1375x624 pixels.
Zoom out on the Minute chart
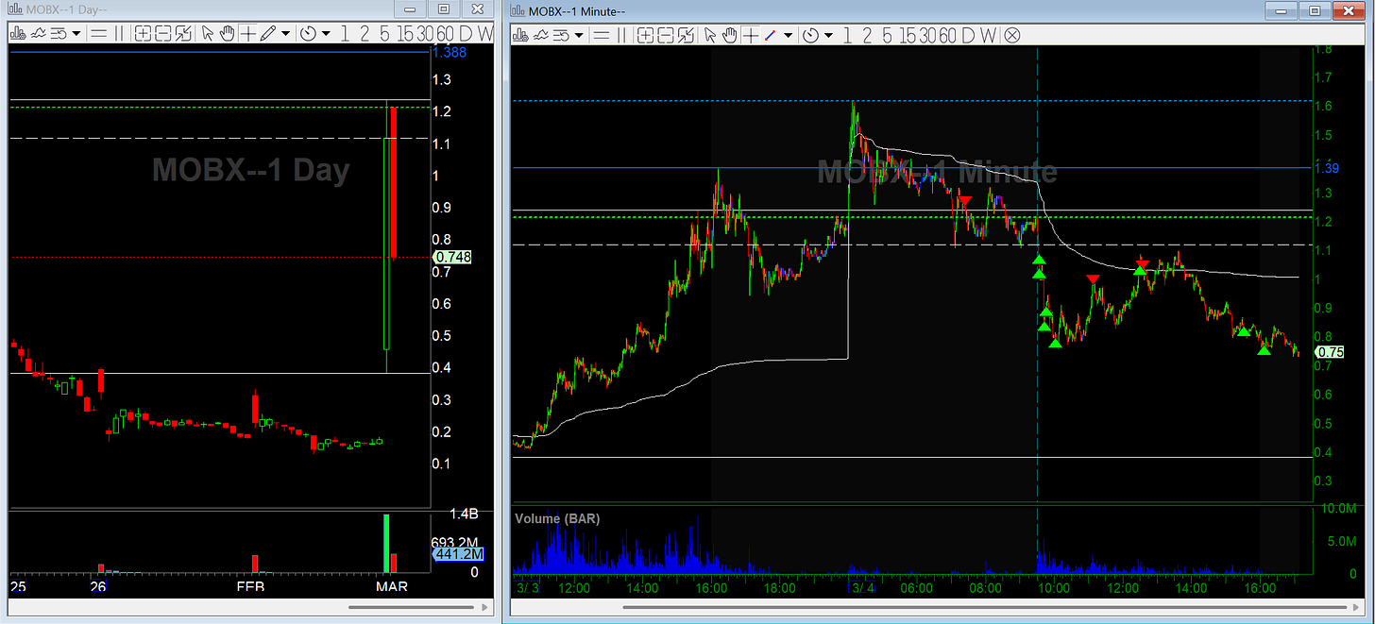point(666,35)
